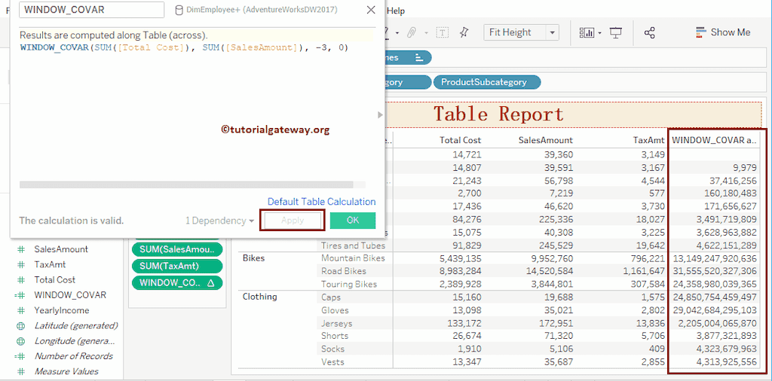Select the Measure Values field
The width and height of the screenshot is (772, 381).
[66, 371]
